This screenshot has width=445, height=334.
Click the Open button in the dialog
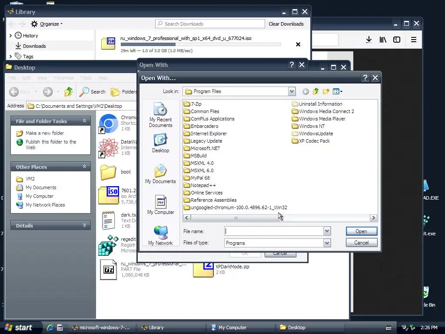click(362, 231)
